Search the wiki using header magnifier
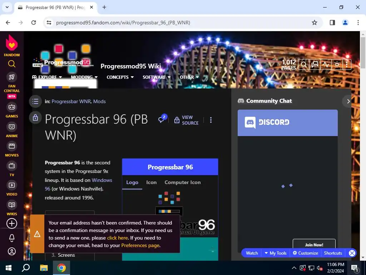The height and width of the screenshot is (275, 366). (304, 64)
